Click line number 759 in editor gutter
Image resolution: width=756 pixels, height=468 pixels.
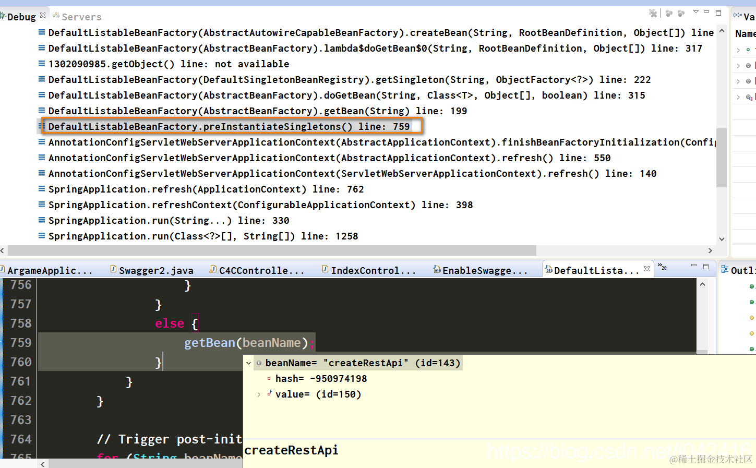click(21, 343)
